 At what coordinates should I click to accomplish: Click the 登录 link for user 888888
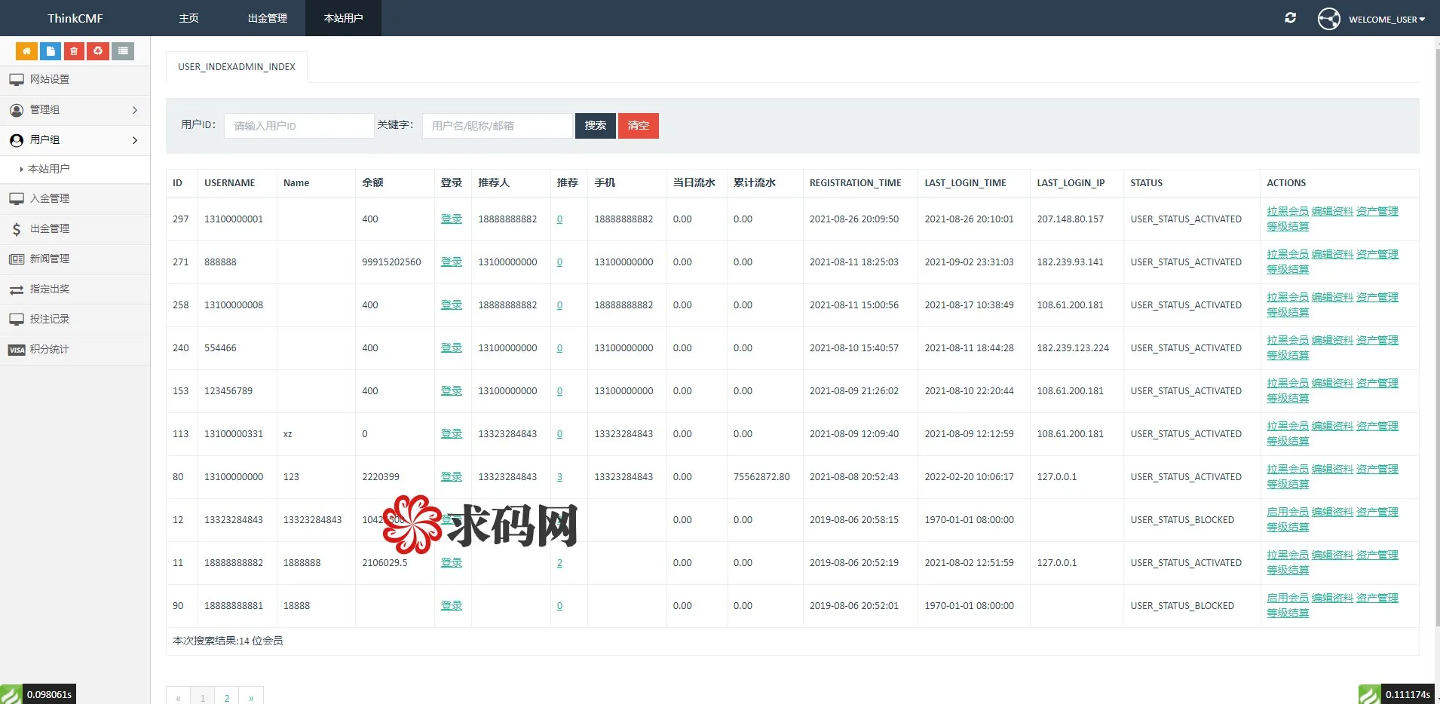coord(451,262)
